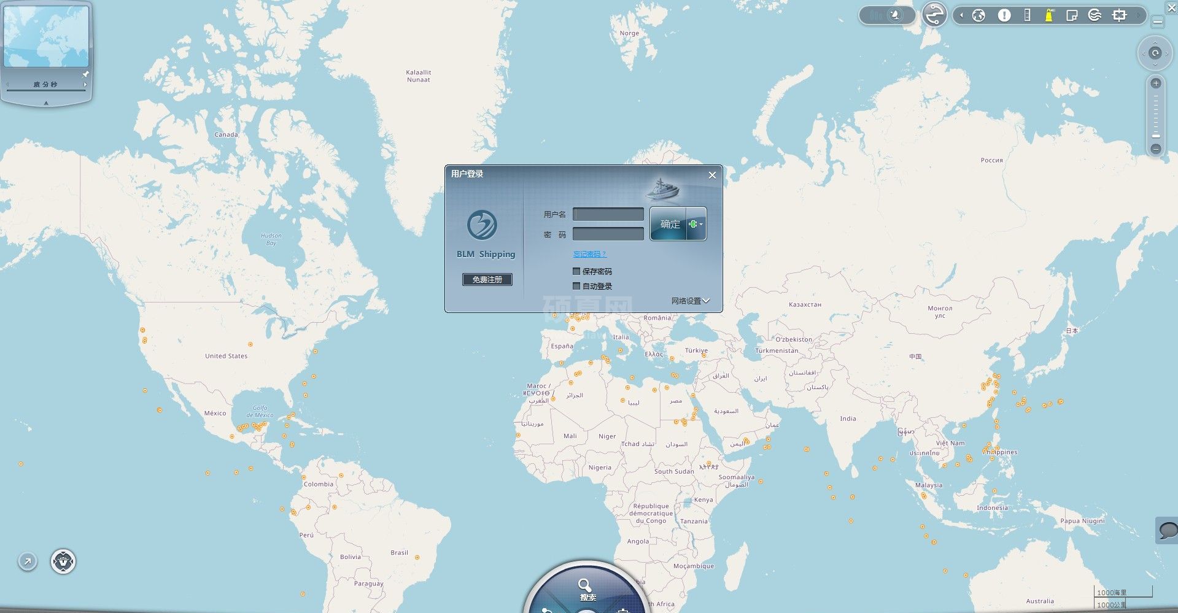Viewport: 1178px width, 613px height.
Task: Click the crosshair frame icon
Action: (1120, 15)
